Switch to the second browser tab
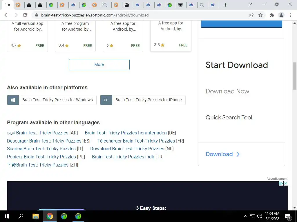297x222 pixels. [18, 5]
